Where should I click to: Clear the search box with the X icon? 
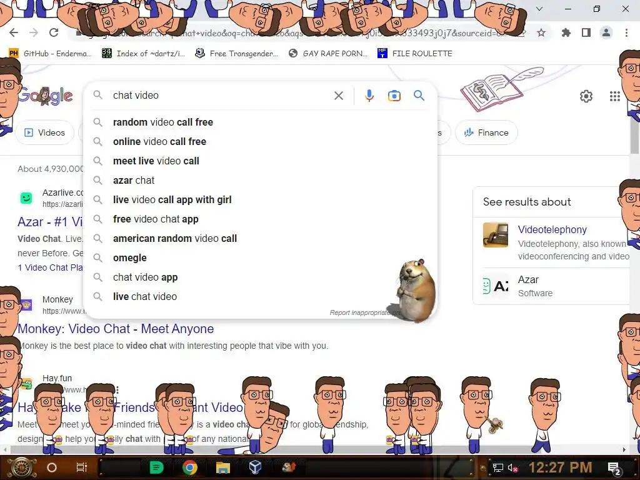(x=338, y=96)
